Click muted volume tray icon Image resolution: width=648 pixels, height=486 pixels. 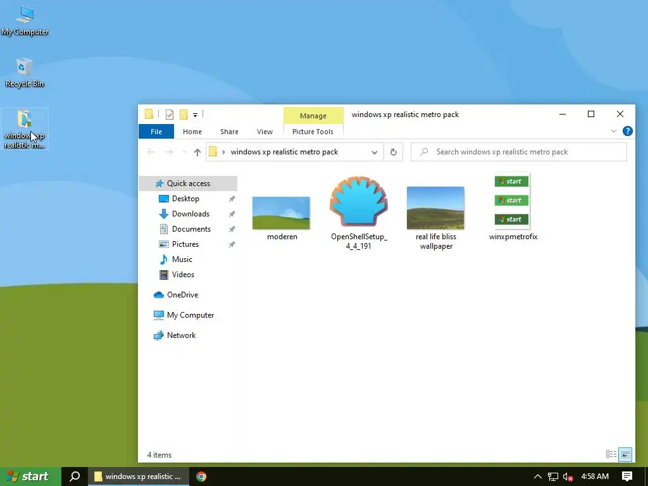[568, 477]
